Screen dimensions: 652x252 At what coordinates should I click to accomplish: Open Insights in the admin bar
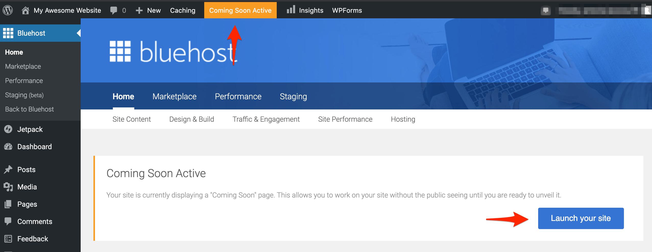pyautogui.click(x=311, y=10)
